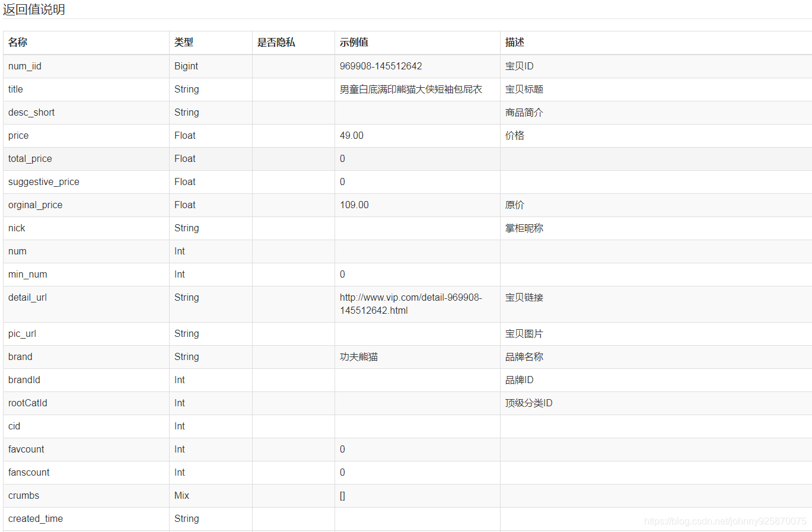This screenshot has height=532, width=812.
Task: Click 'Int' type in cid row
Action: click(x=180, y=426)
